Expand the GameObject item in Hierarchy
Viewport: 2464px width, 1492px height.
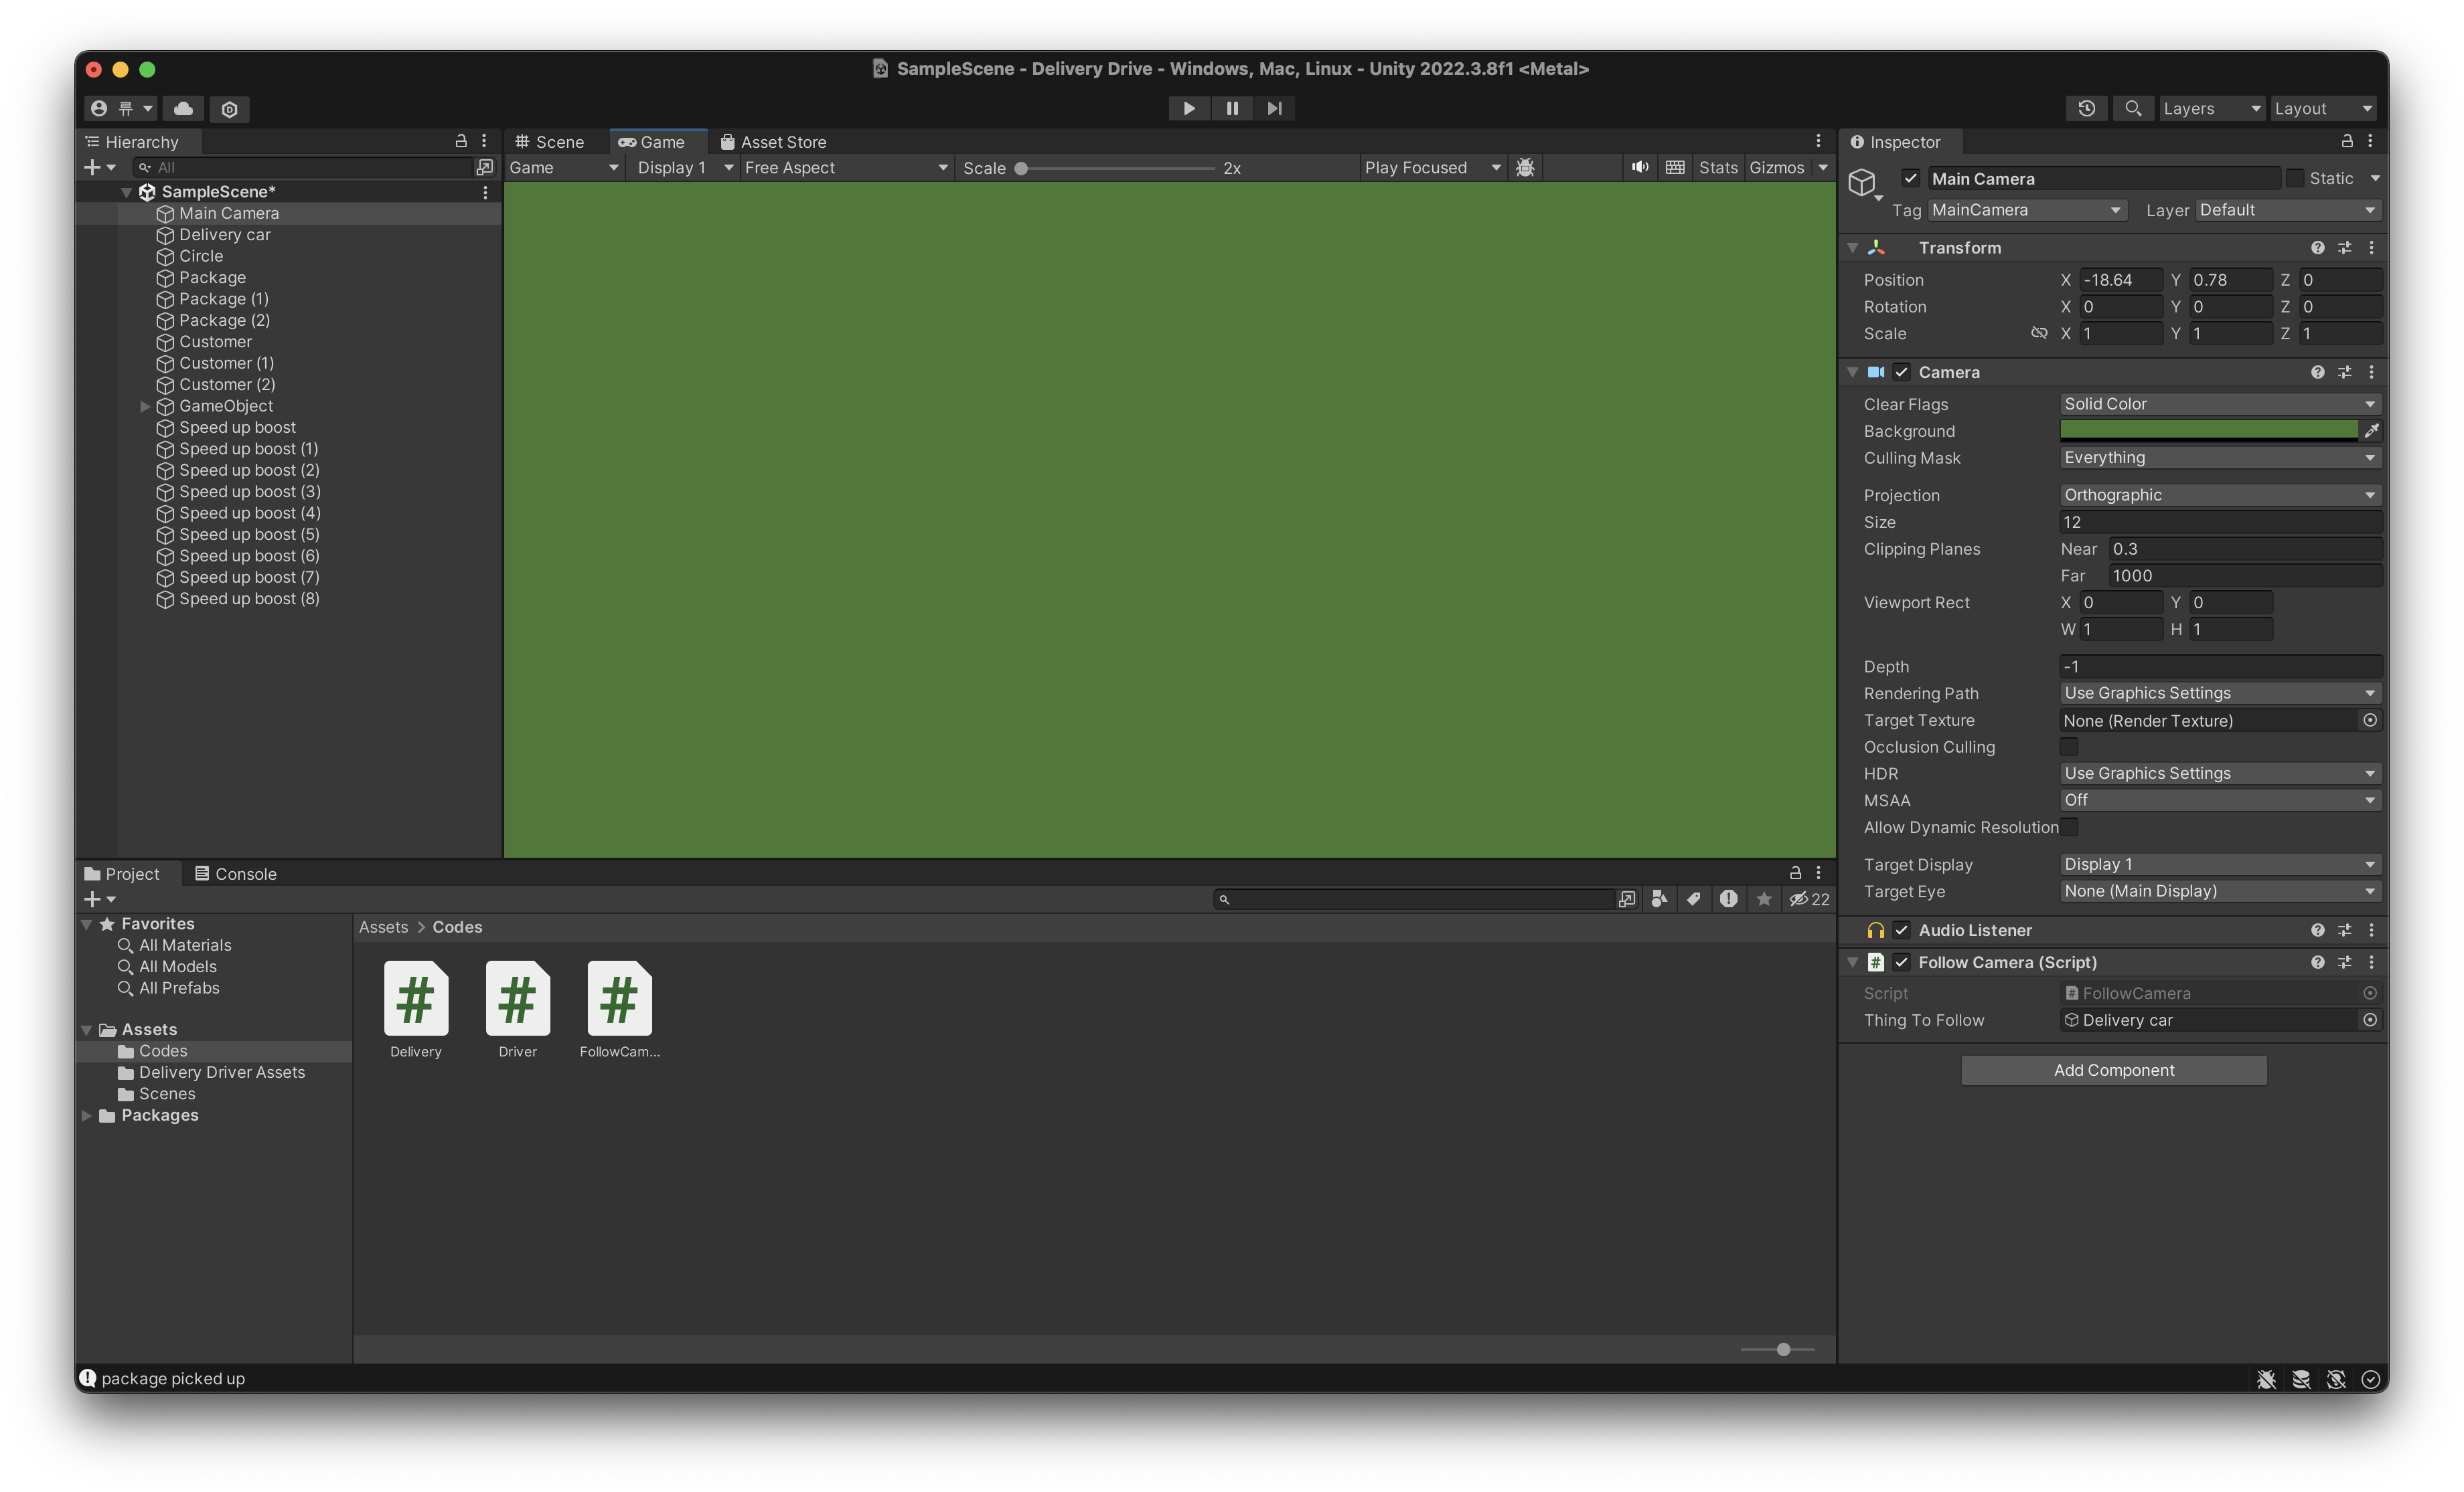pos(145,405)
